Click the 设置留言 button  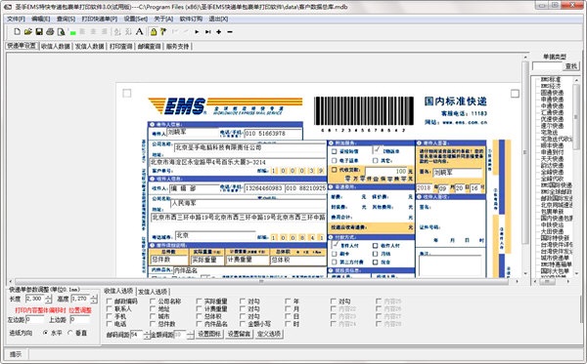239,334
